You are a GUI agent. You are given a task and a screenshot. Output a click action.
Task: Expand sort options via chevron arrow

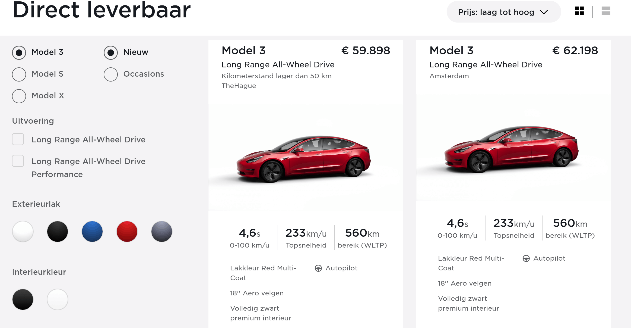click(x=544, y=12)
